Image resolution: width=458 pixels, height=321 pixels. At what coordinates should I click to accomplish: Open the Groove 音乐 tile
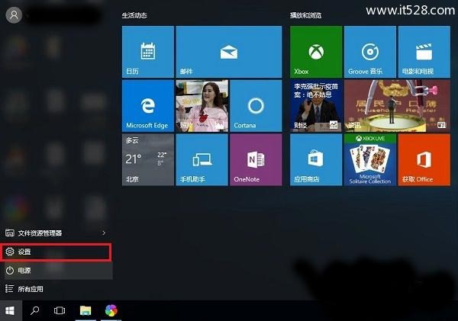[x=370, y=52]
